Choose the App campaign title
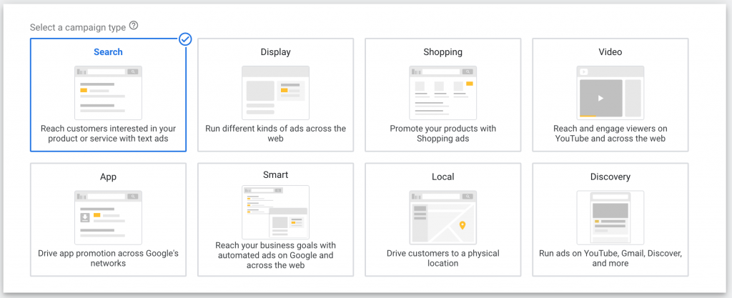 coord(109,177)
